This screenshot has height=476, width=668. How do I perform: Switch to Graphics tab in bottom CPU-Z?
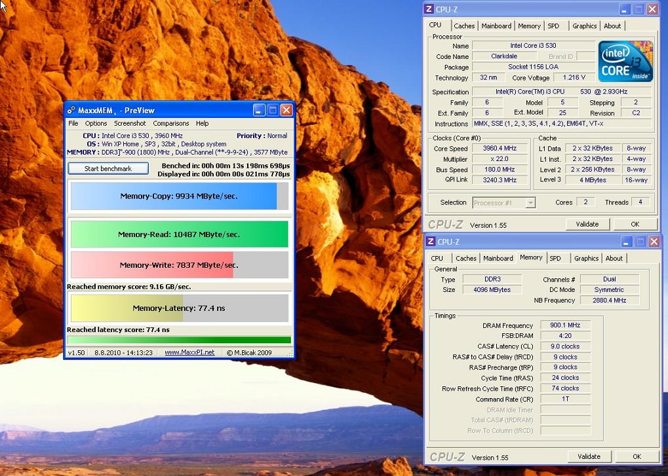pyautogui.click(x=586, y=258)
